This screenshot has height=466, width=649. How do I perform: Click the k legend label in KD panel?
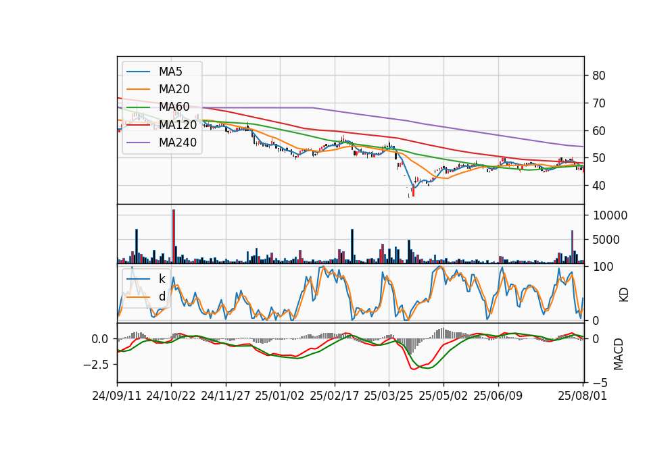point(162,278)
